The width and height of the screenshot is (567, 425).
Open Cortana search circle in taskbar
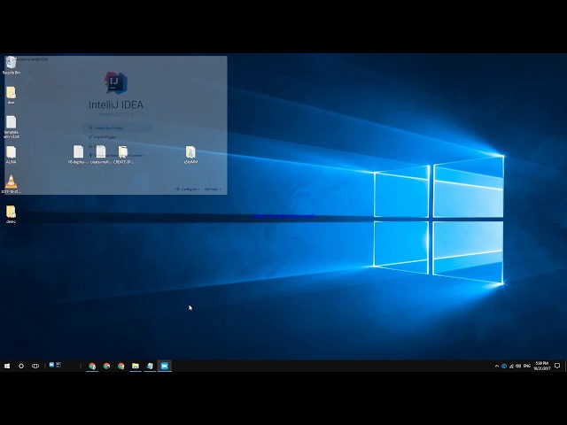21,366
